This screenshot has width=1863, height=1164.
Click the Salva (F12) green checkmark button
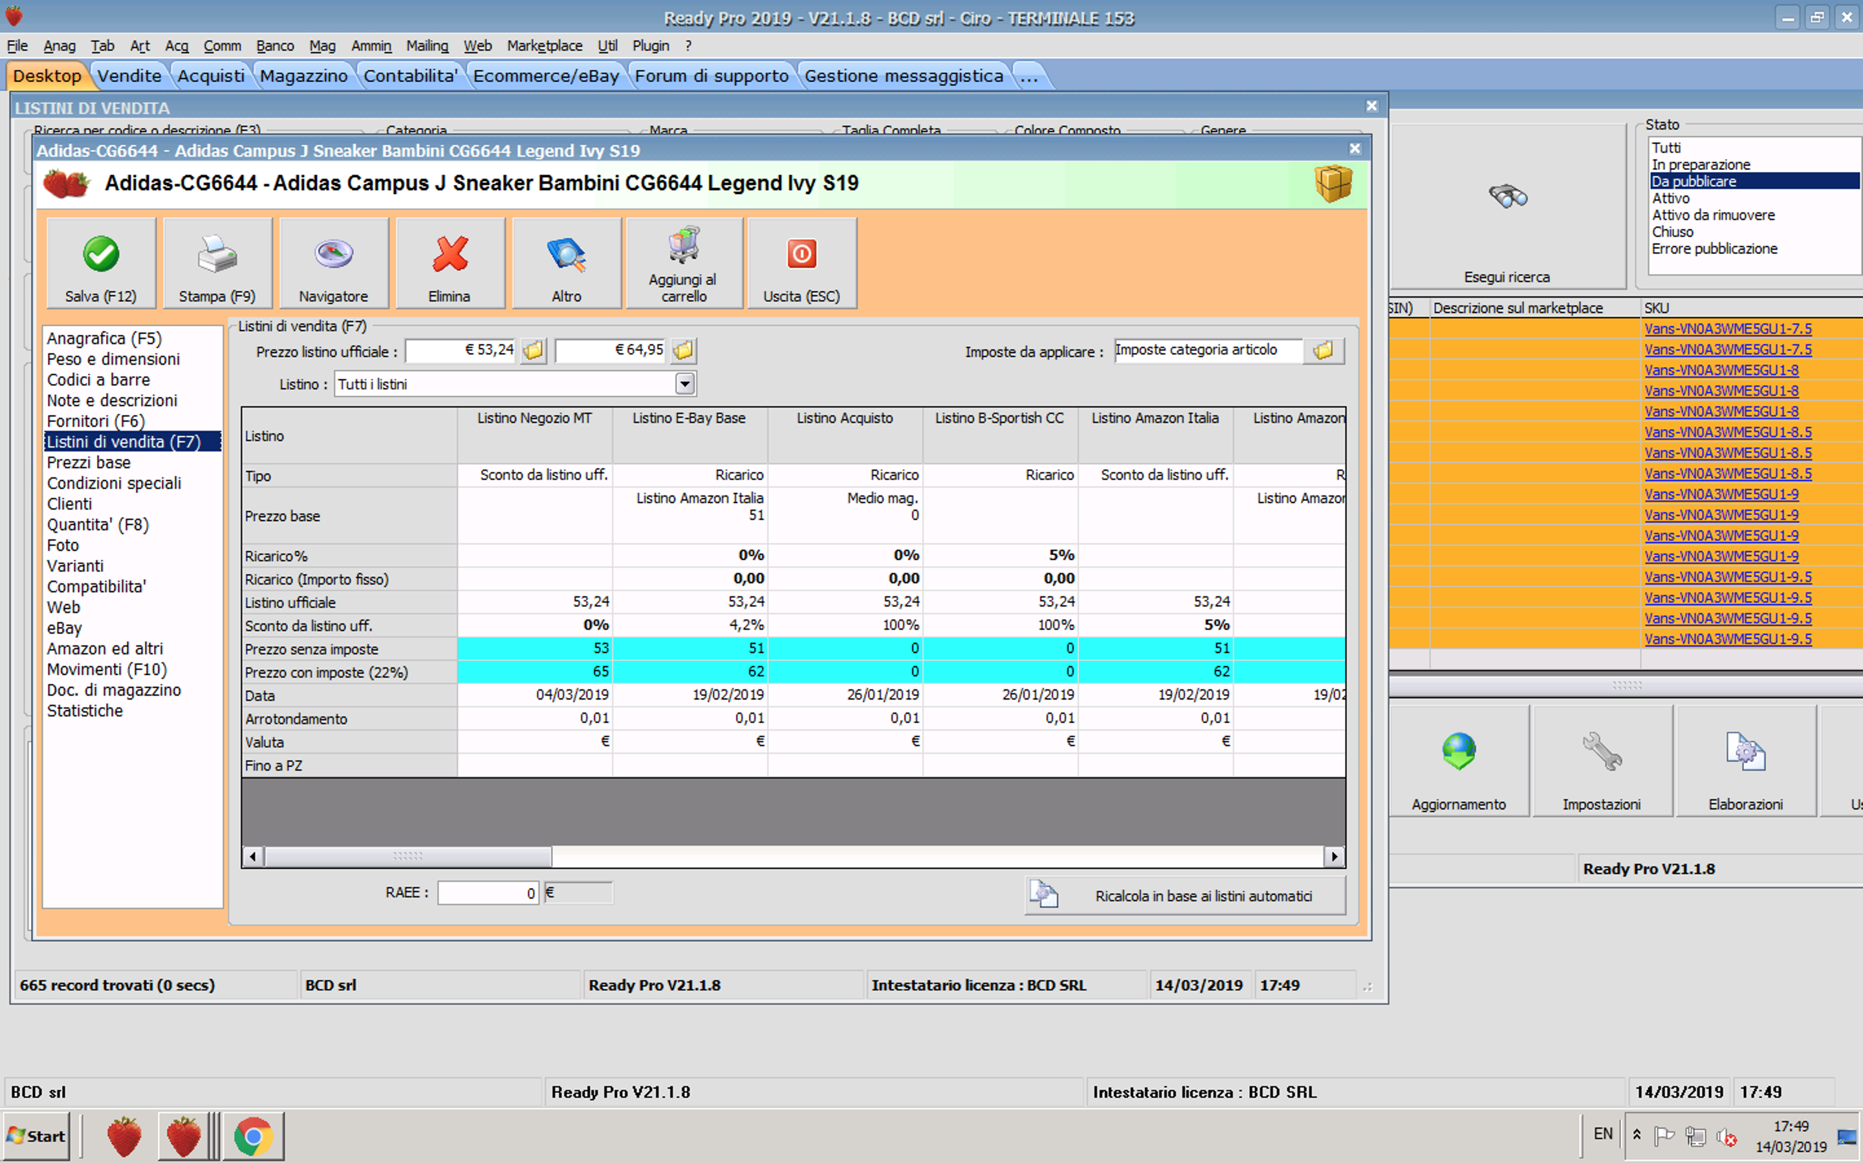[x=101, y=263]
